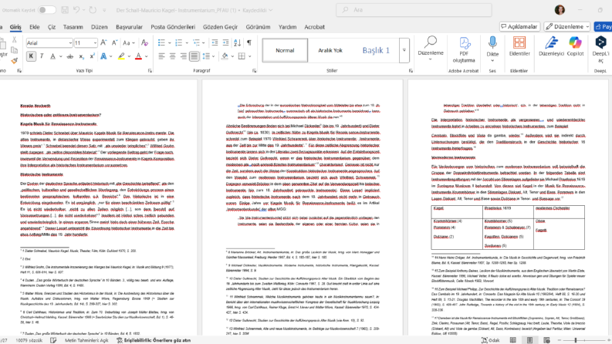This screenshot has width=612, height=344.
Task: Open the Quick Access Toolbar customize arrow
Action: [x=104, y=10]
